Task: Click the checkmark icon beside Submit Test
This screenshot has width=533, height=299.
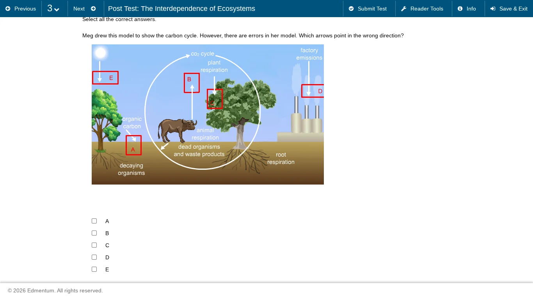Action: coord(352,9)
